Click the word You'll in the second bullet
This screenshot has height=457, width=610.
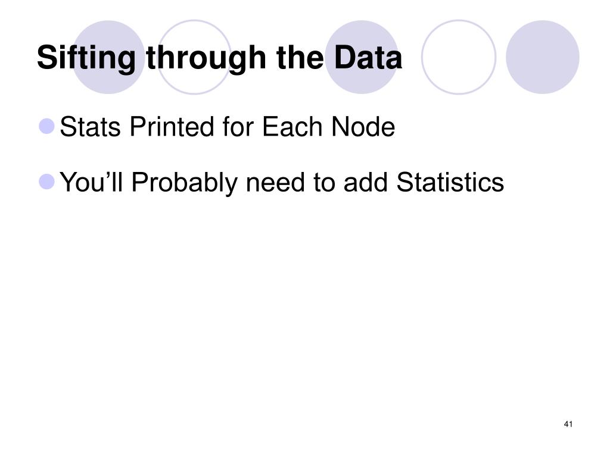[x=91, y=182]
